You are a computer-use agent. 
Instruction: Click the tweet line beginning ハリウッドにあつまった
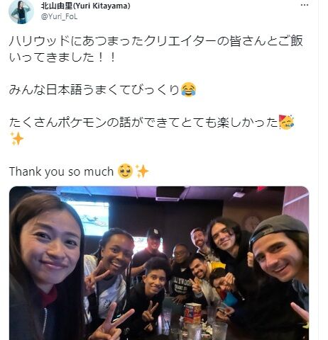156,41
